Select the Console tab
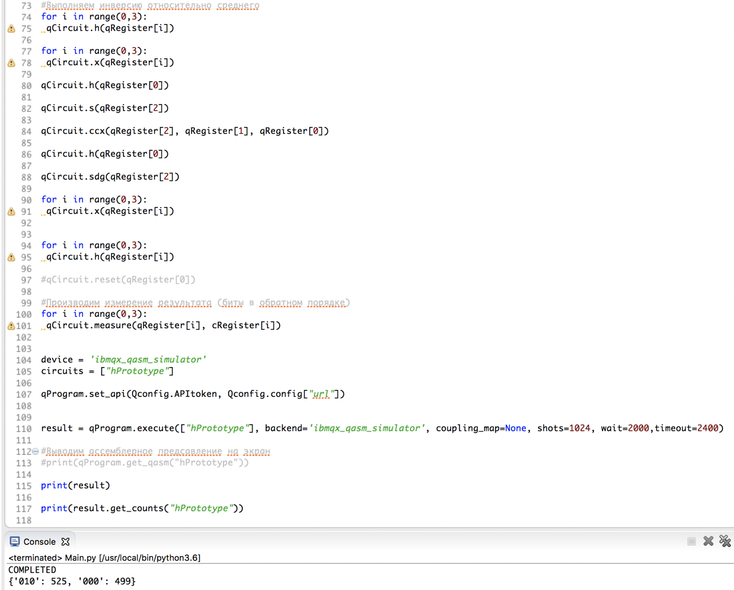 [39, 541]
